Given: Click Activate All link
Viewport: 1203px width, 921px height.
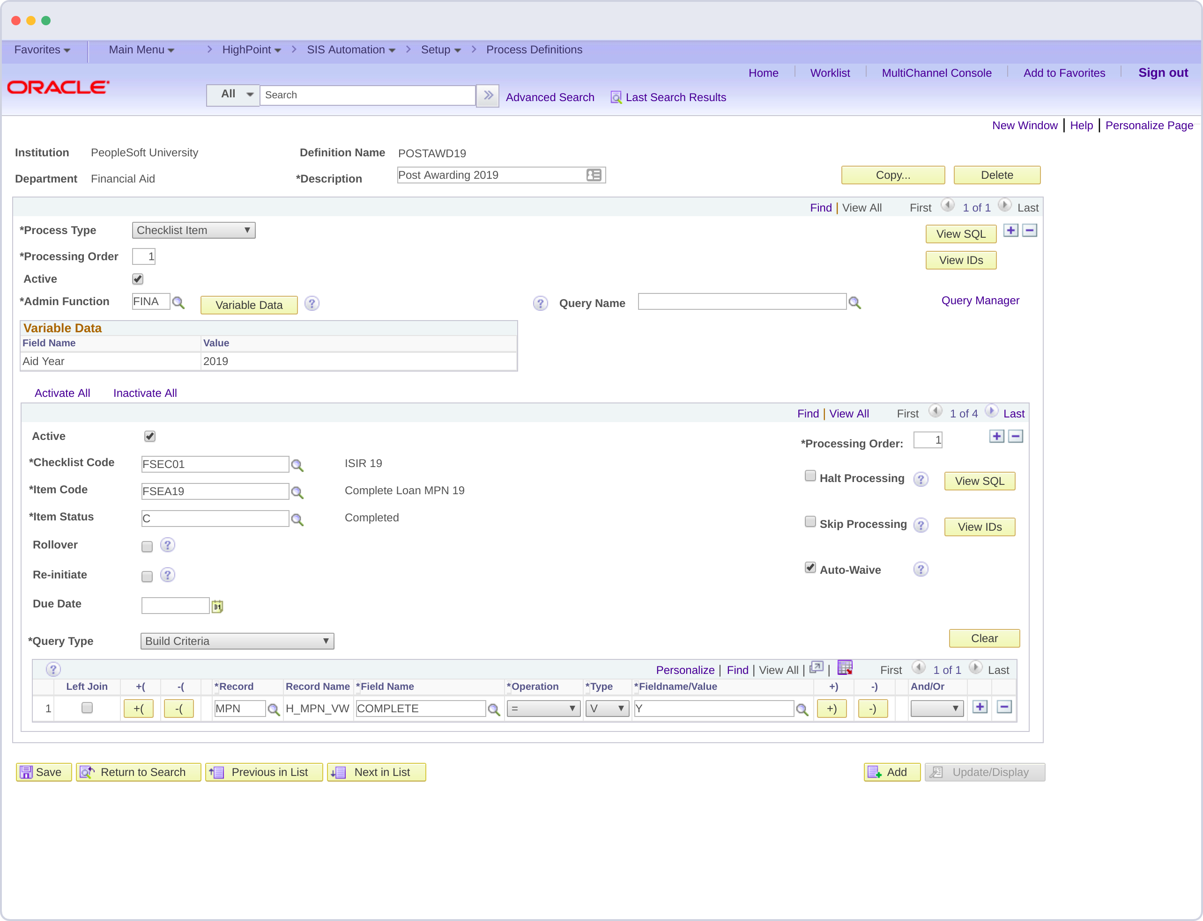Looking at the screenshot, I should [x=62, y=393].
